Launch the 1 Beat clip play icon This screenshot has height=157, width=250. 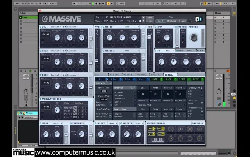coord(20,17)
